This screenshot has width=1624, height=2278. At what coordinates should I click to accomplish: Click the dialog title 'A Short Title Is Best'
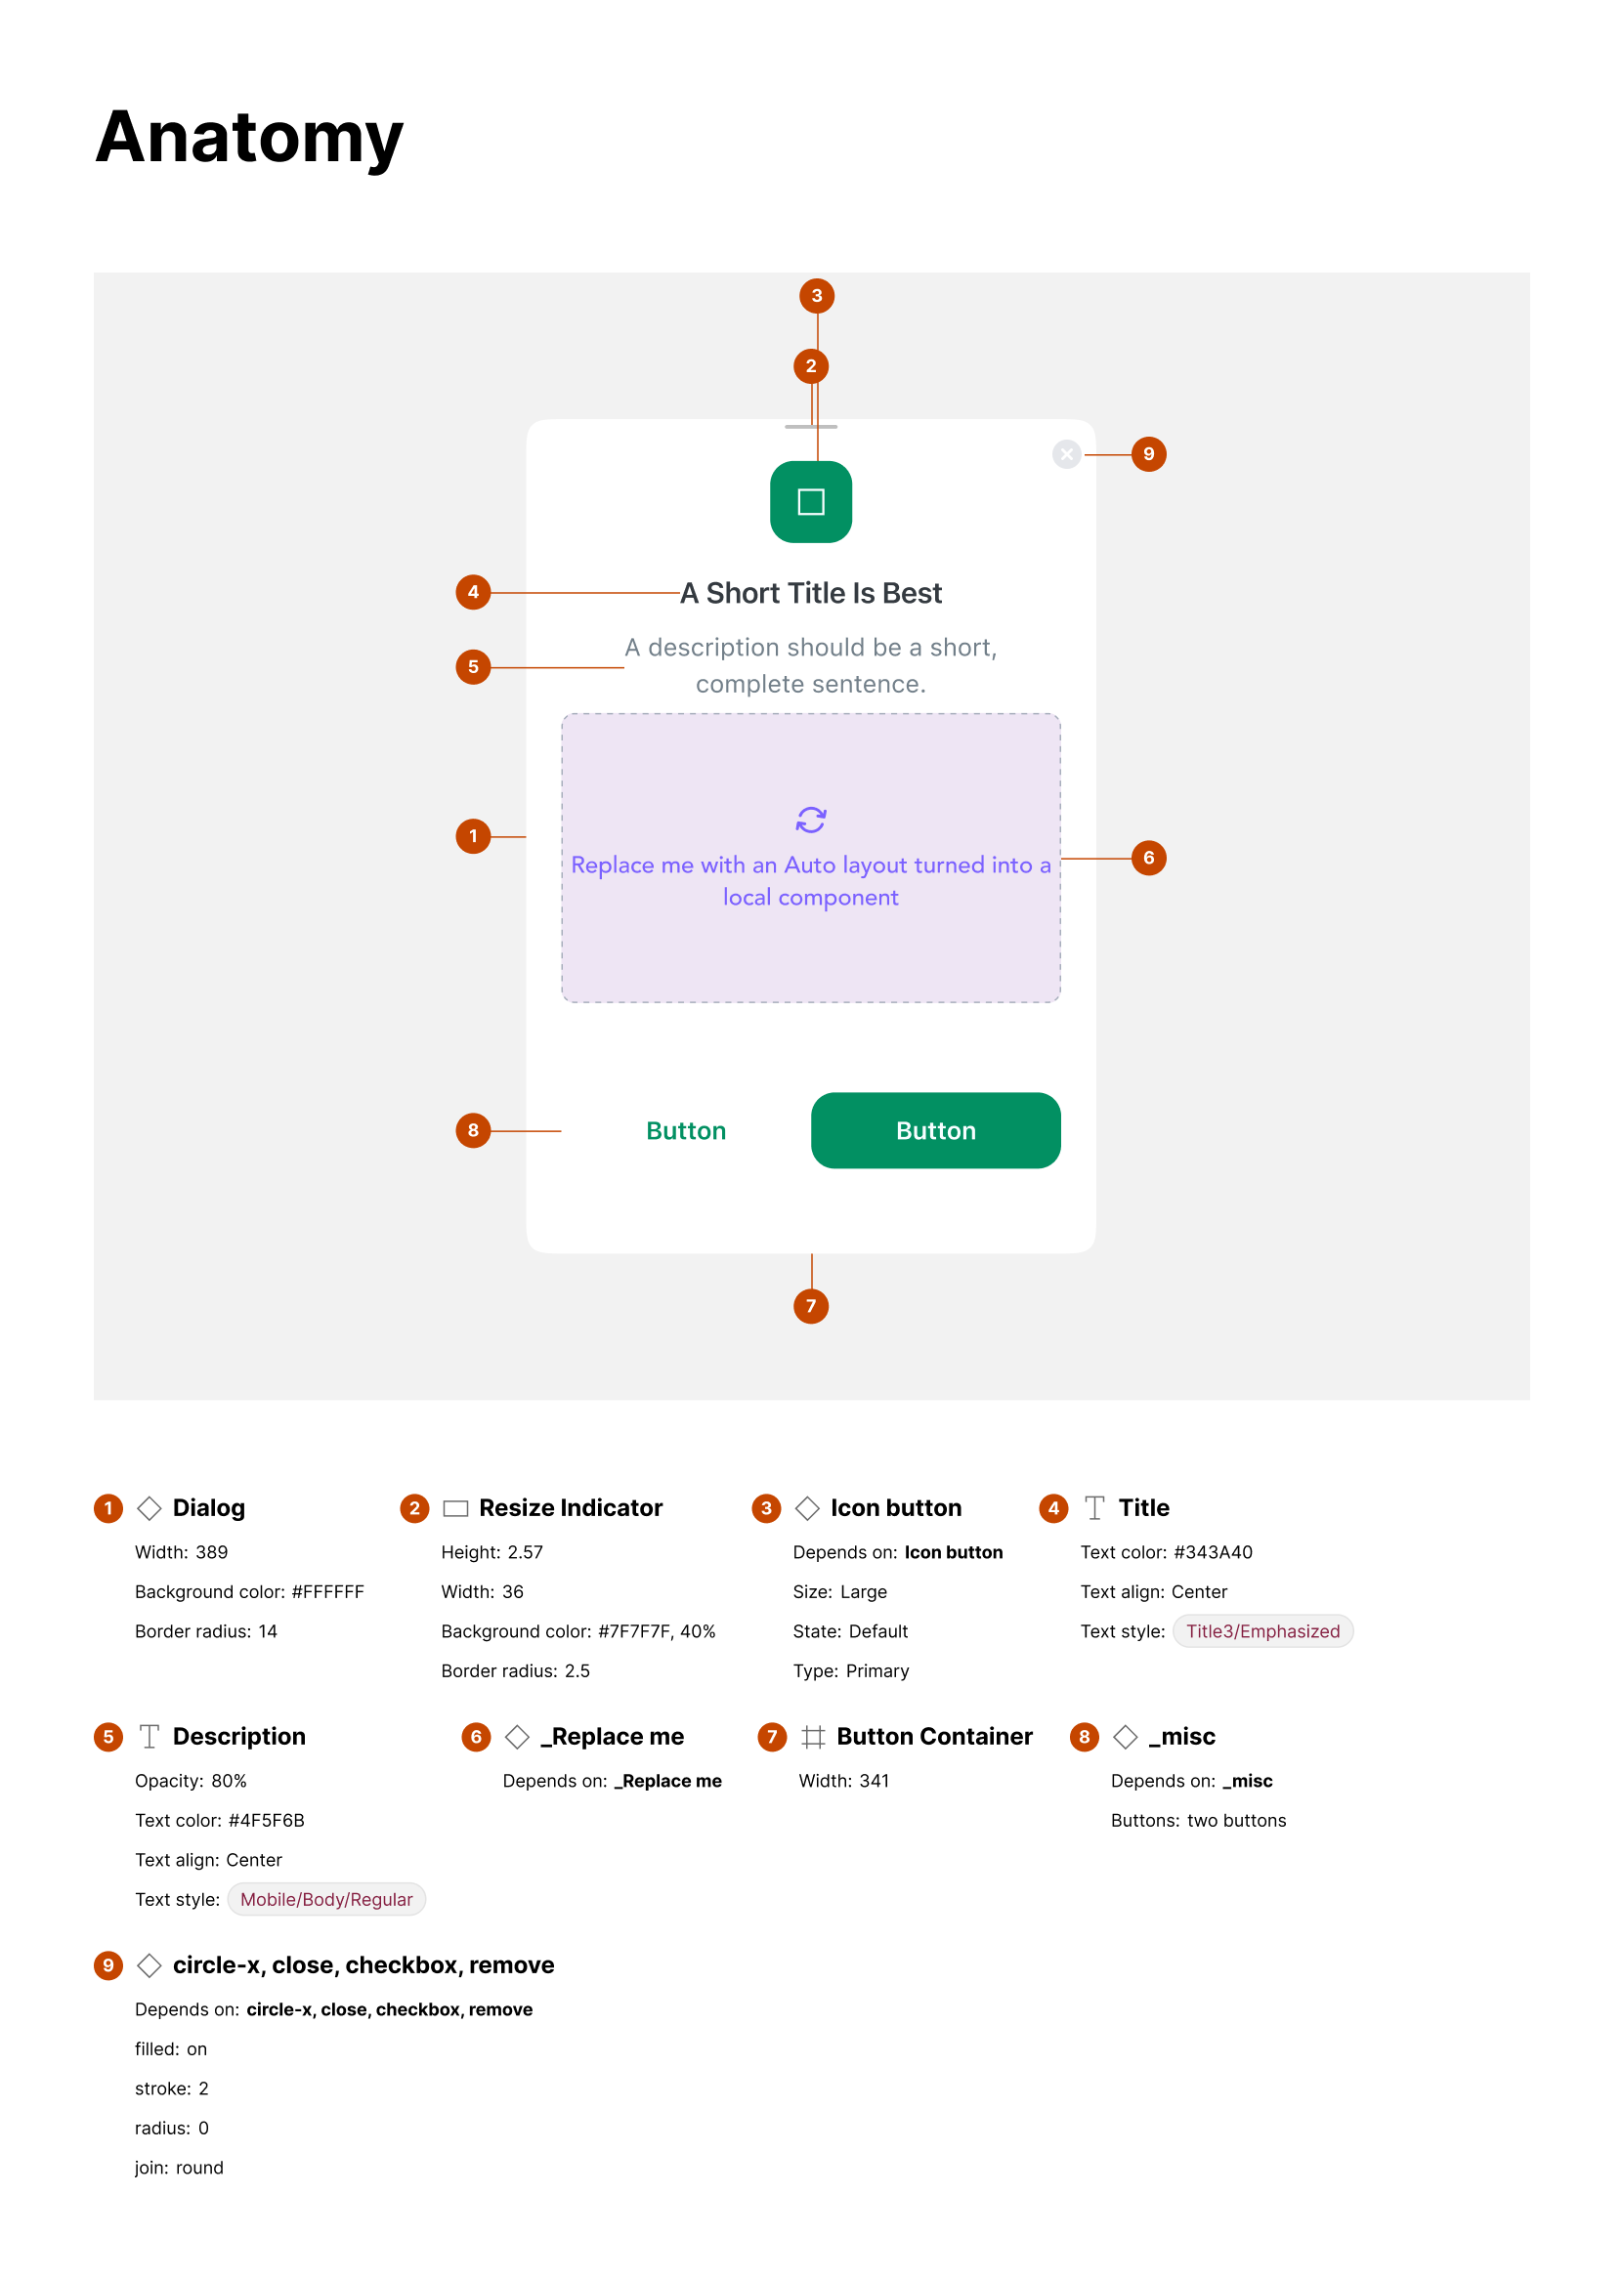click(x=810, y=594)
